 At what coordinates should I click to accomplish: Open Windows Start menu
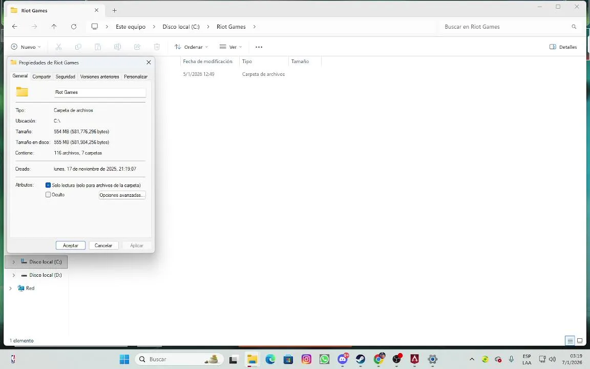click(x=124, y=359)
